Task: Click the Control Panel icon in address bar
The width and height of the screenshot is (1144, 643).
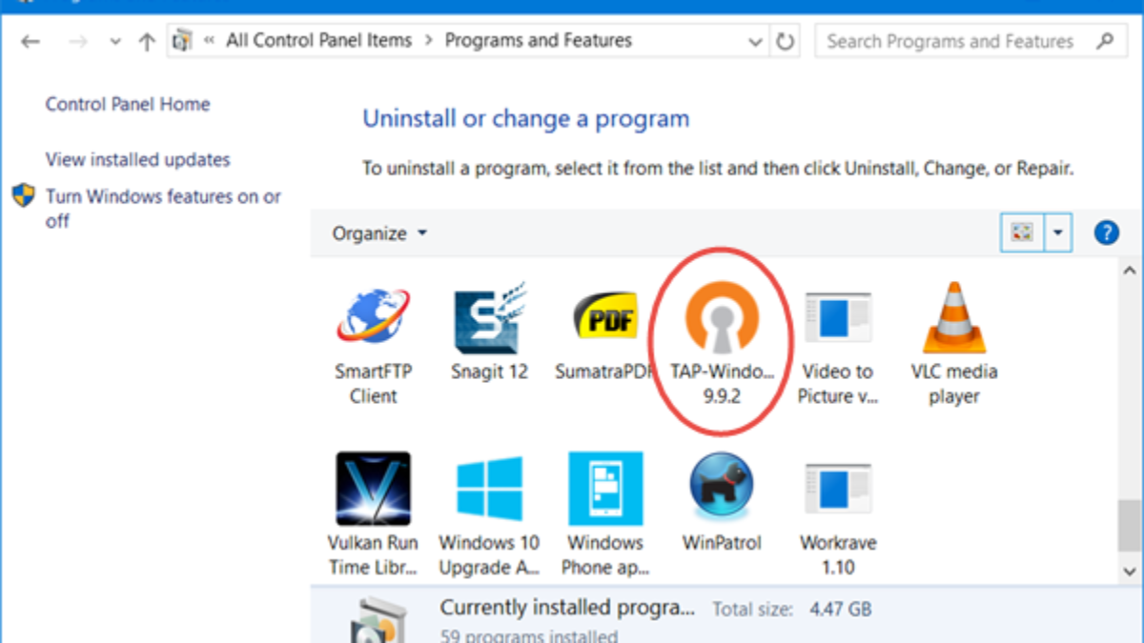Action: tap(180, 41)
